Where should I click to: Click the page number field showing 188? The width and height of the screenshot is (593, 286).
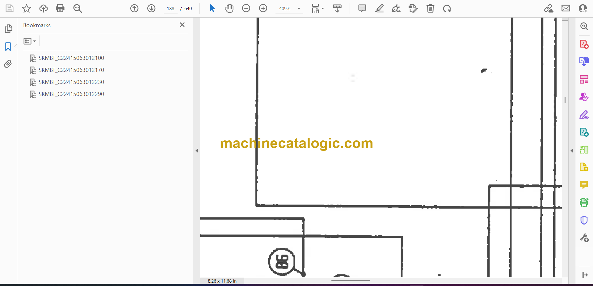coord(170,9)
